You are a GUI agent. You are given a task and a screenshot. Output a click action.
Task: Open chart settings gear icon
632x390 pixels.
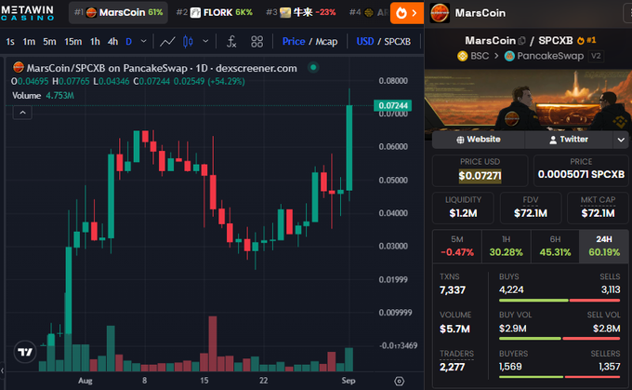tap(399, 381)
